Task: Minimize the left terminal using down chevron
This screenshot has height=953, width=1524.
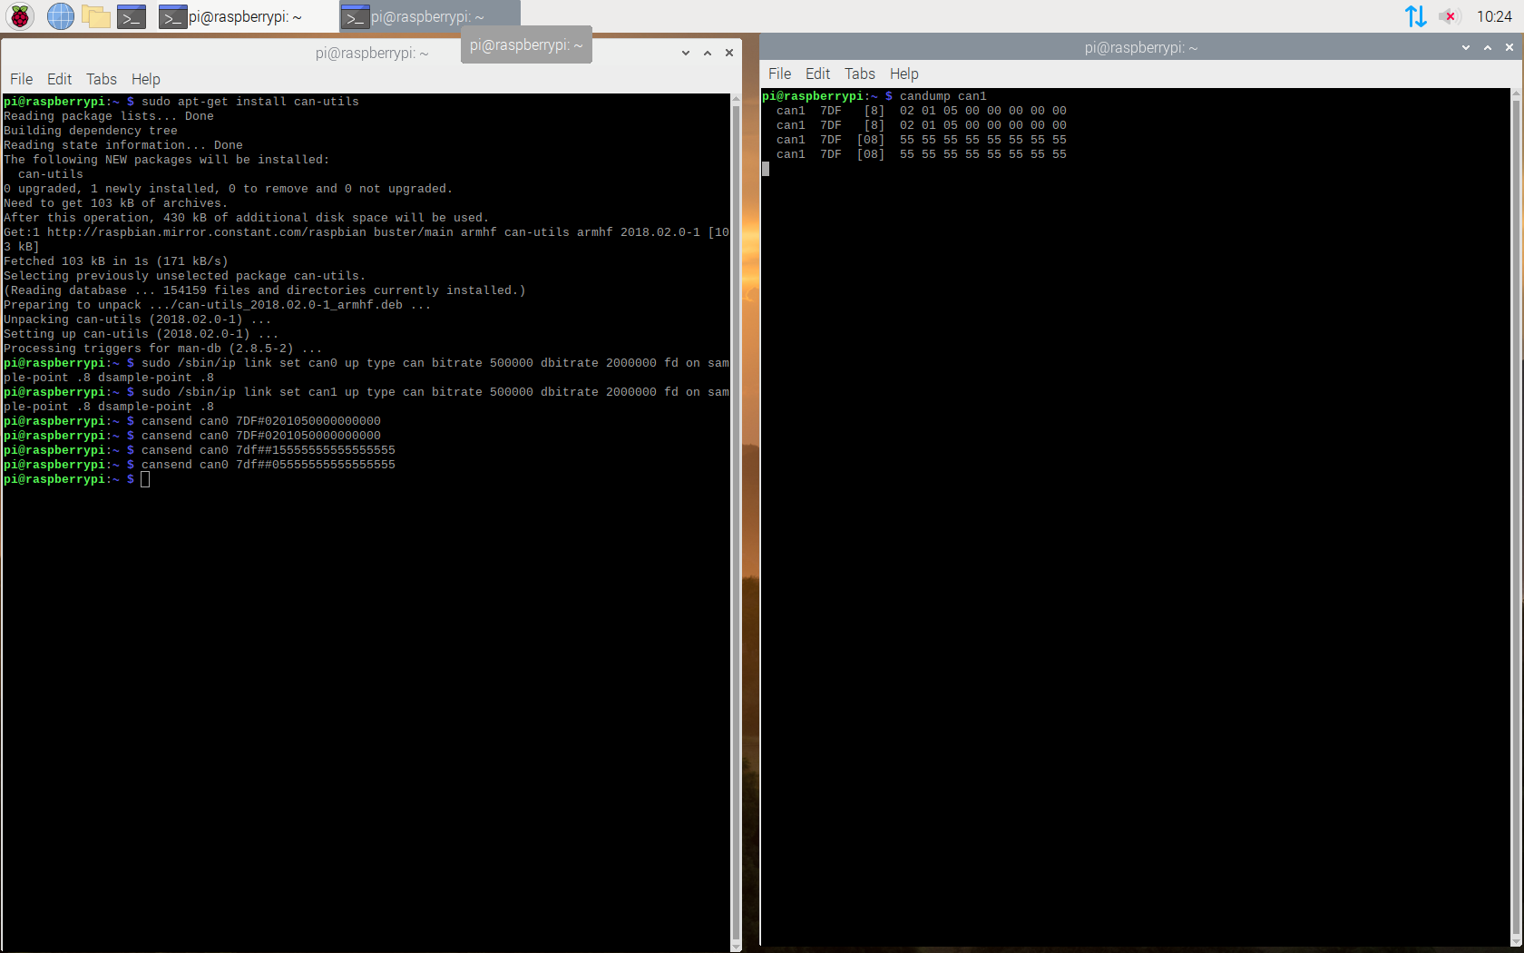Action: tap(686, 53)
